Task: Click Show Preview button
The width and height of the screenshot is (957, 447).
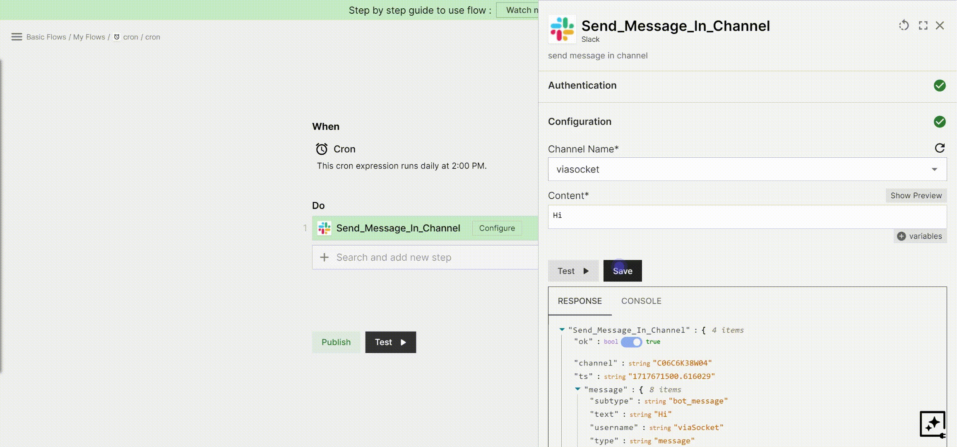Action: point(916,195)
